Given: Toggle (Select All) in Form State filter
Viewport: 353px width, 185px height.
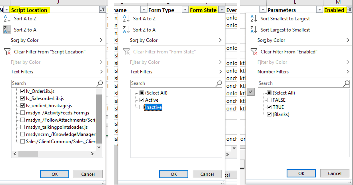Looking at the screenshot, I should coord(142,93).
